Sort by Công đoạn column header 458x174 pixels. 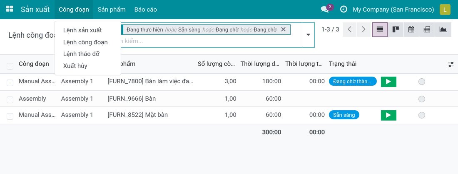pyautogui.click(x=34, y=64)
